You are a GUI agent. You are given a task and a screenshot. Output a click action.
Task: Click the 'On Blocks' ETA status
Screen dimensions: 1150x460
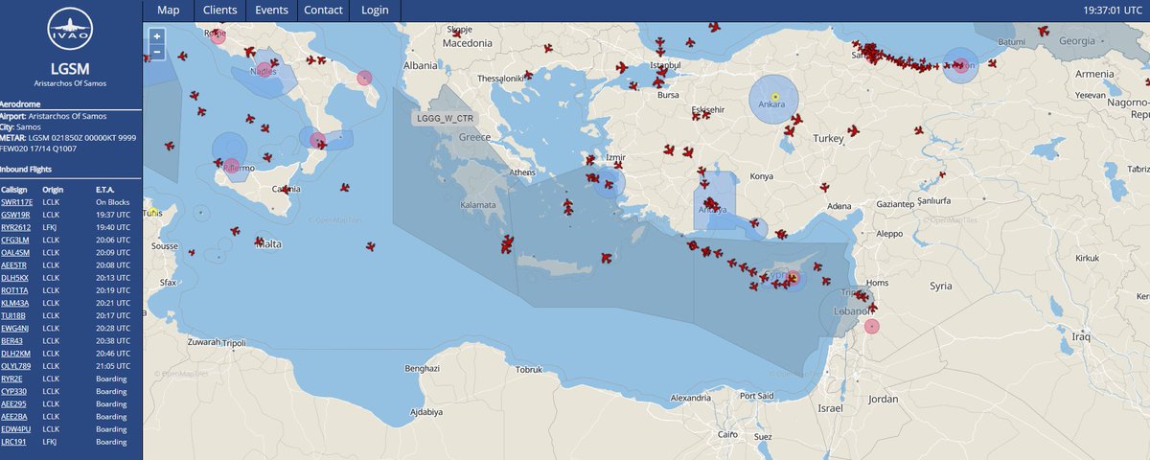112,202
